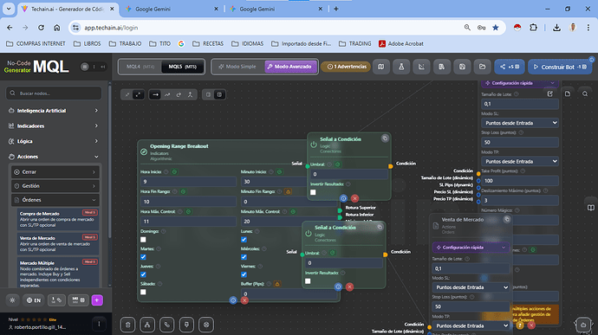Switch to MQL5 (MT5) tab
The width and height of the screenshot is (598, 335).
(x=183, y=67)
